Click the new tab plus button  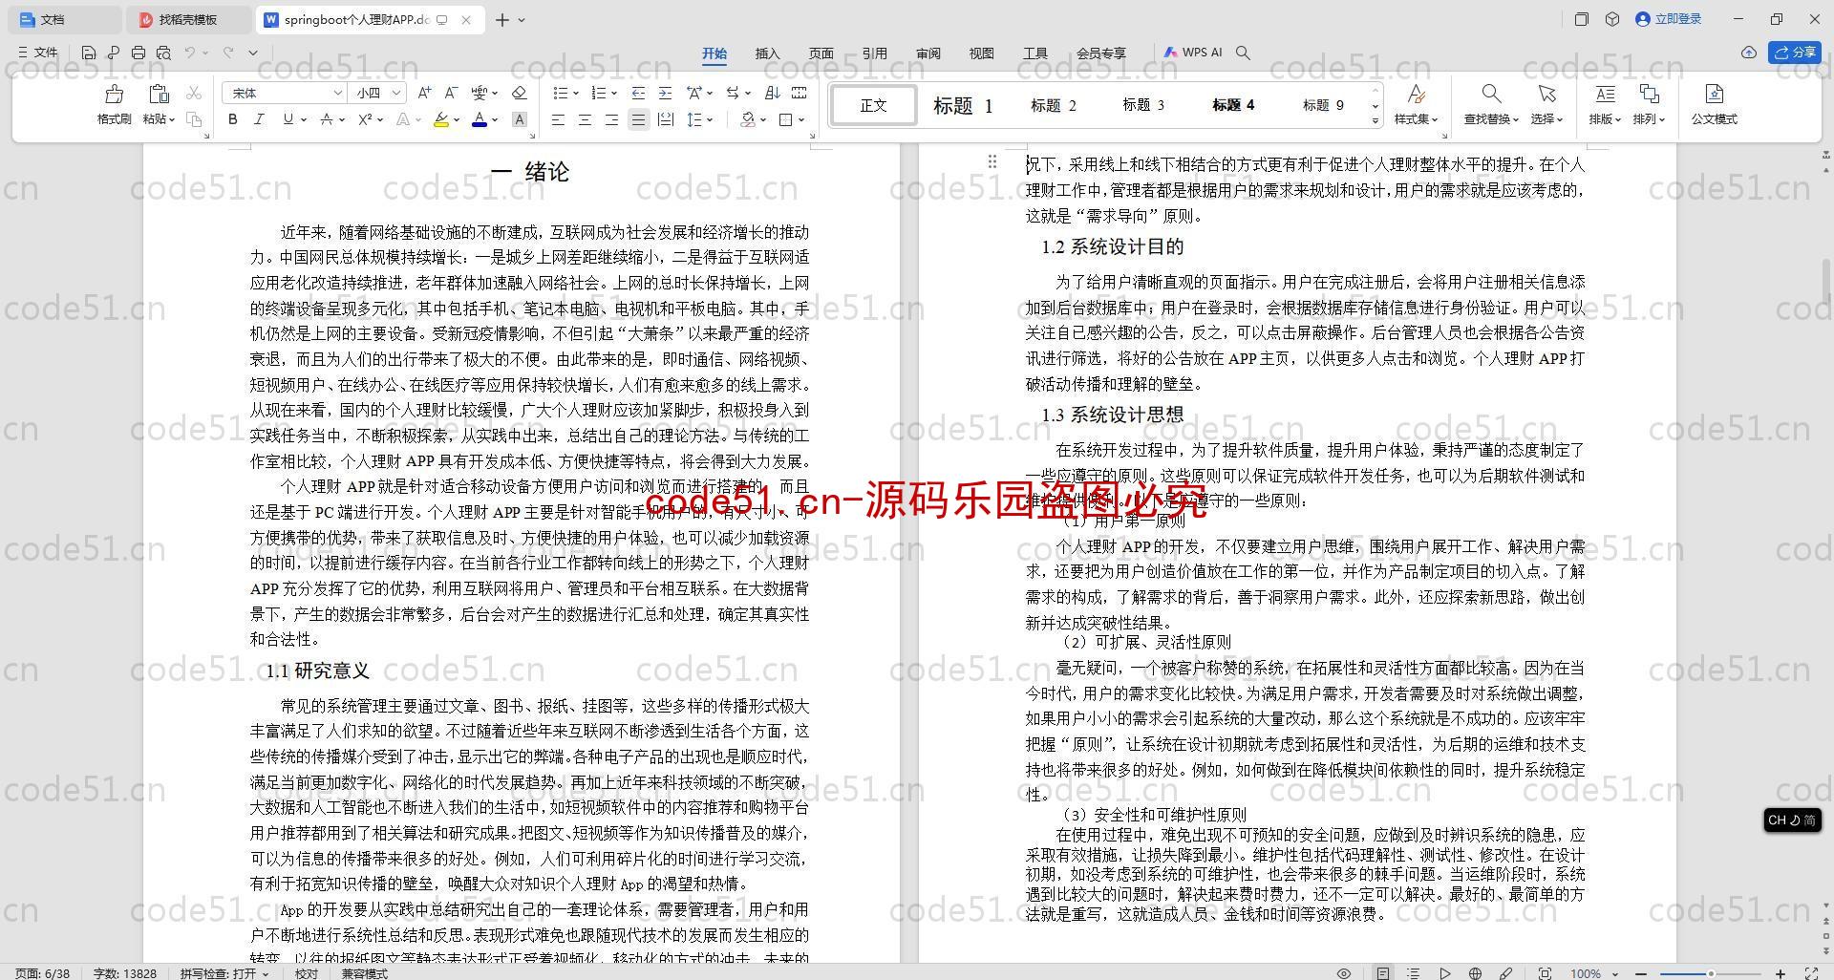pos(501,19)
